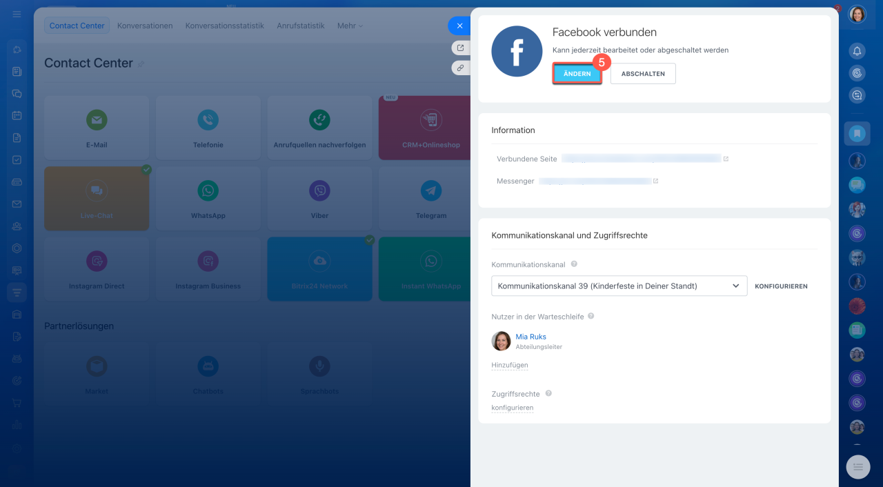This screenshot has height=487, width=883.
Task: Open the E-Mail tile
Action: pyautogui.click(x=97, y=128)
